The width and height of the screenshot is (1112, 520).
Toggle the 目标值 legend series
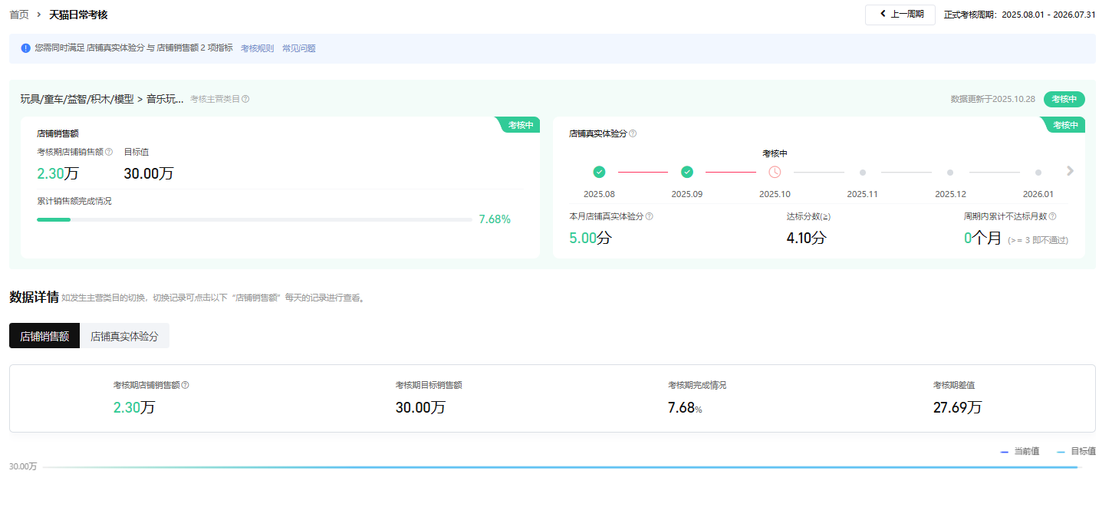pyautogui.click(x=1076, y=452)
